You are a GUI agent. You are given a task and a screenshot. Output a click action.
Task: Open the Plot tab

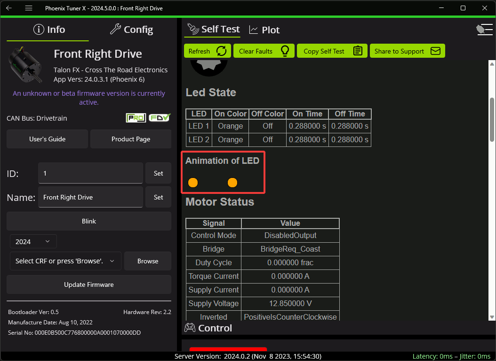tap(264, 30)
